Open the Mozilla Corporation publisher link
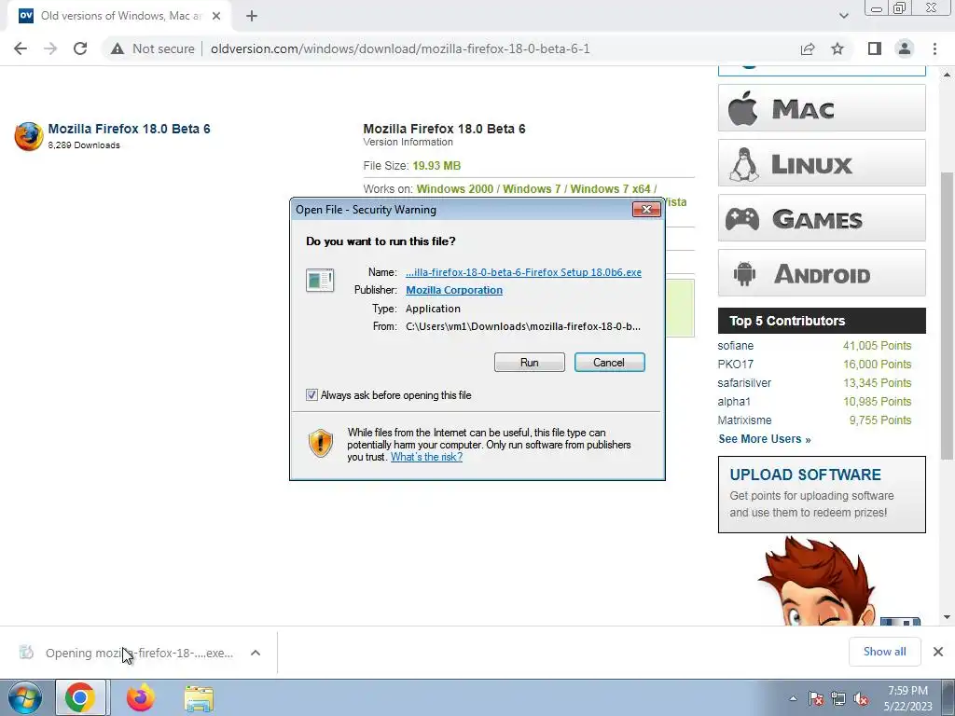This screenshot has height=716, width=955. [x=454, y=290]
